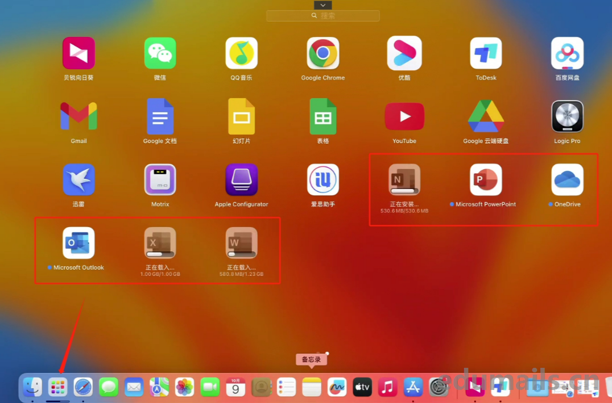Viewport: 612px width, 403px height.
Task: Open Google Chrome
Action: tap(322, 53)
